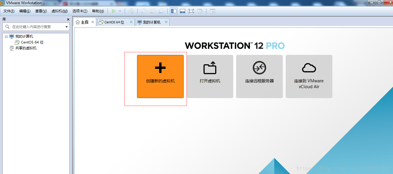Image resolution: width=393 pixels, height=174 pixels.
Task: Close the 我的计算机 tab
Action: click(x=166, y=22)
